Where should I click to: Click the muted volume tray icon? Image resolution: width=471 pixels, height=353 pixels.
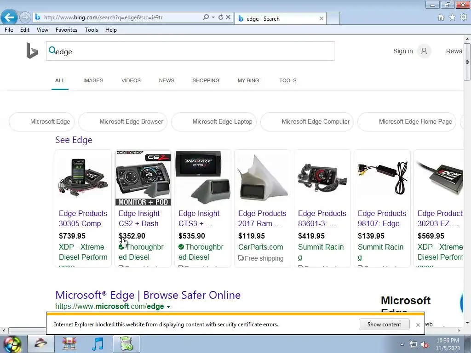[425, 345]
